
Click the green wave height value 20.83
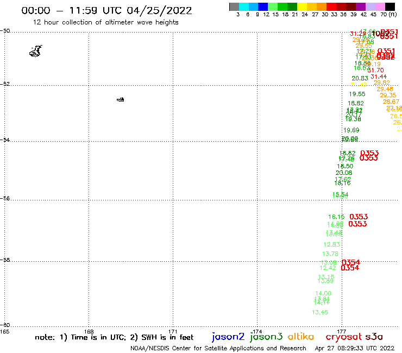pos(360,78)
